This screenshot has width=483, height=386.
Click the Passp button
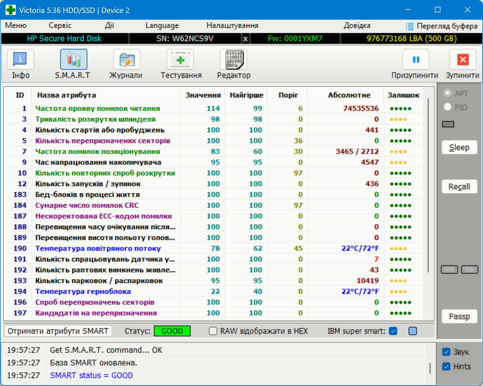click(459, 316)
